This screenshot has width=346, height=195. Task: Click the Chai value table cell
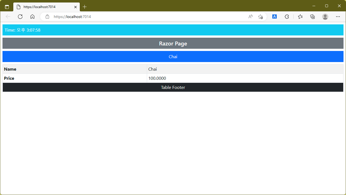[245, 69]
